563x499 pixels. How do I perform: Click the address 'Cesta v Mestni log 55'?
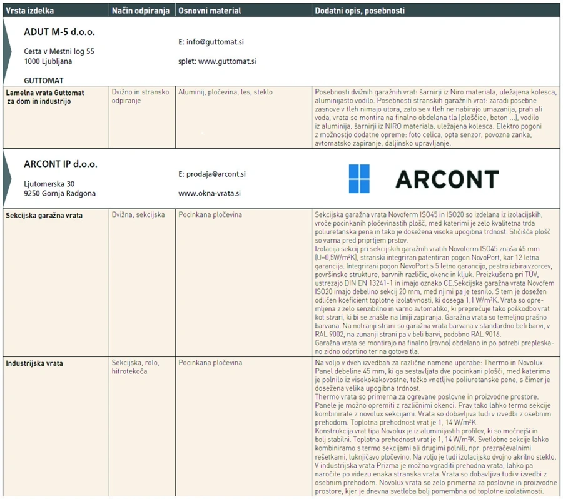[x=59, y=51]
